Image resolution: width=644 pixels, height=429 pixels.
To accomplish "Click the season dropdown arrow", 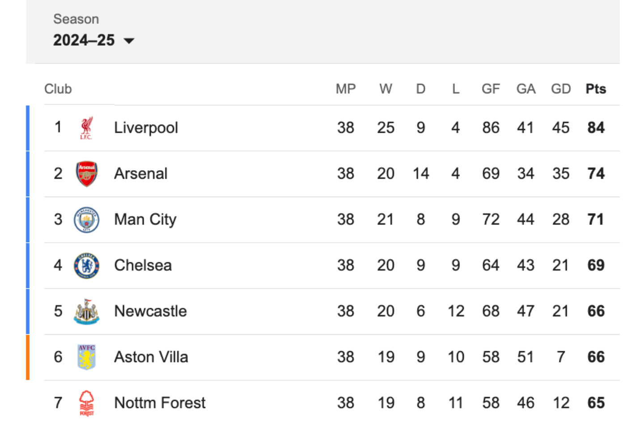I will click(x=129, y=41).
